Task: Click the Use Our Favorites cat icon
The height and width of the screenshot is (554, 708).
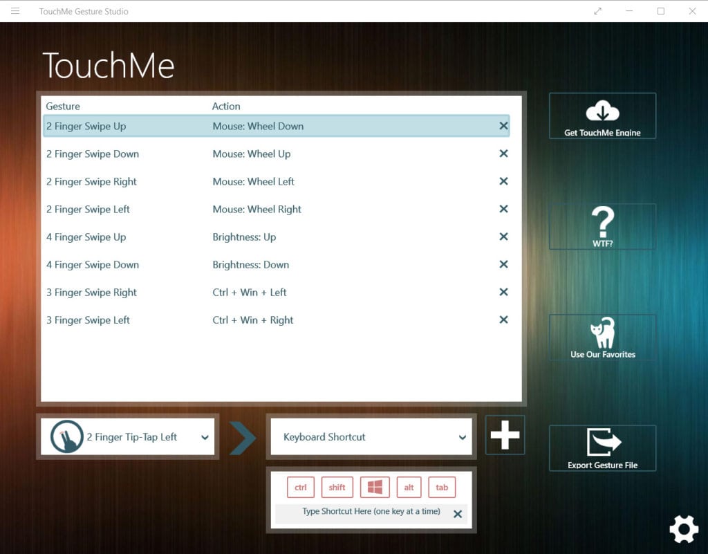Action: click(602, 333)
